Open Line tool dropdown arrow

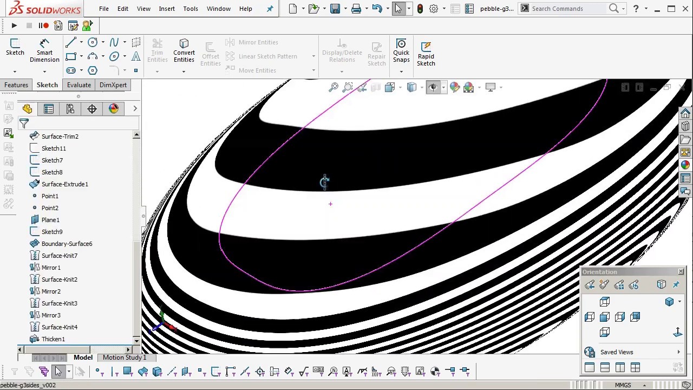click(x=81, y=42)
